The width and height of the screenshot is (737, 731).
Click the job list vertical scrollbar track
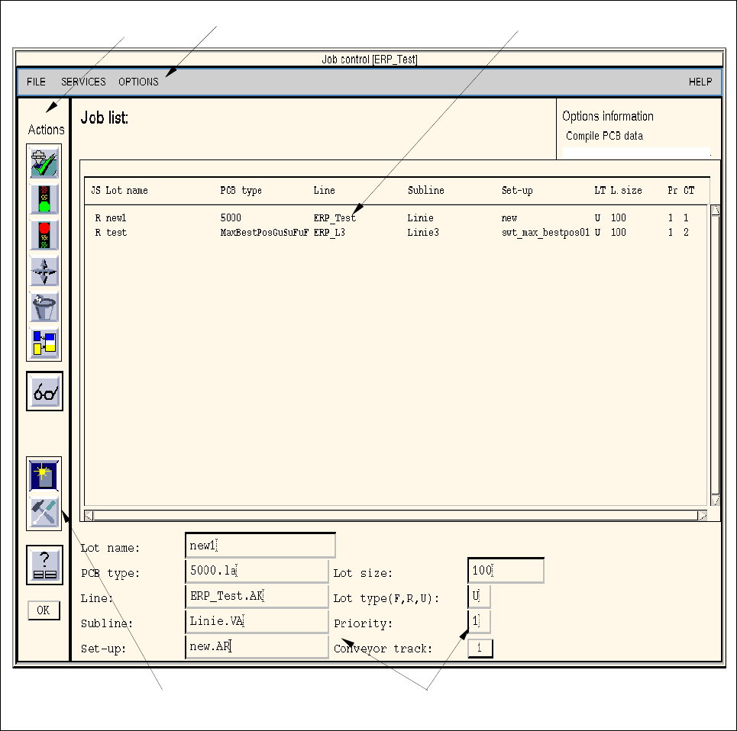click(715, 355)
